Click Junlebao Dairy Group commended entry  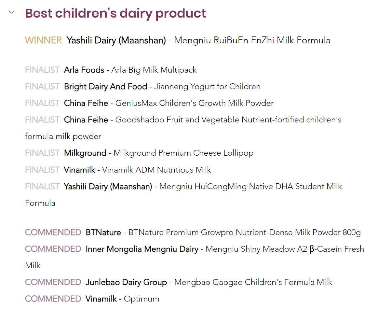pyautogui.click(x=126, y=282)
